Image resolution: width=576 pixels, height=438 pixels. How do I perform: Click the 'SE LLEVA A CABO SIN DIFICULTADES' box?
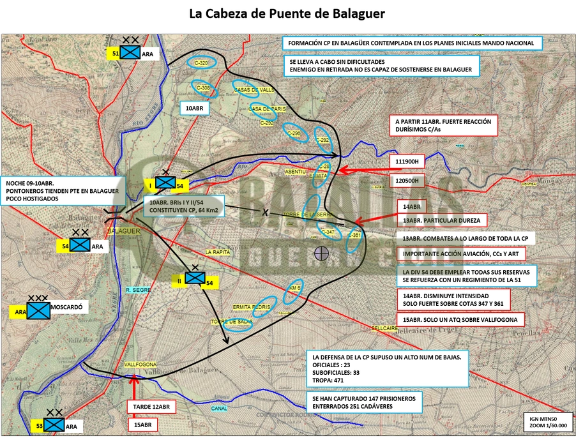[382, 66]
